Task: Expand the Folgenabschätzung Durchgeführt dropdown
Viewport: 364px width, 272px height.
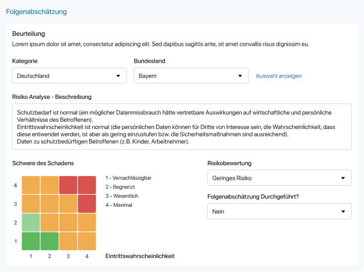Action: [278, 212]
